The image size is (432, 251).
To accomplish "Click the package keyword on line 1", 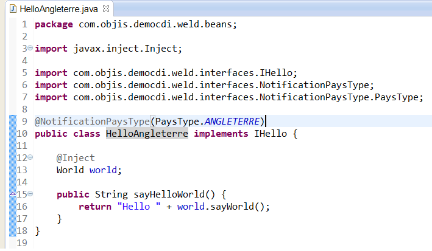I will point(52,24).
